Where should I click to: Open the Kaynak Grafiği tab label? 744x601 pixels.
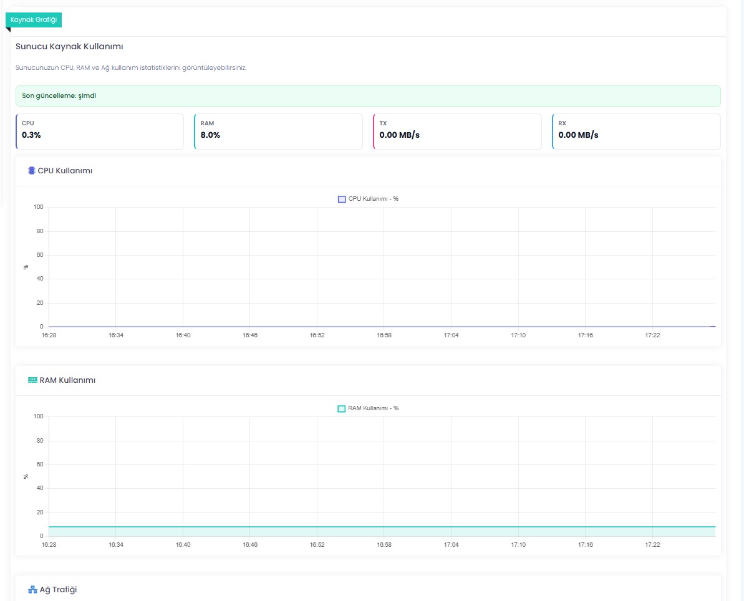pos(34,20)
